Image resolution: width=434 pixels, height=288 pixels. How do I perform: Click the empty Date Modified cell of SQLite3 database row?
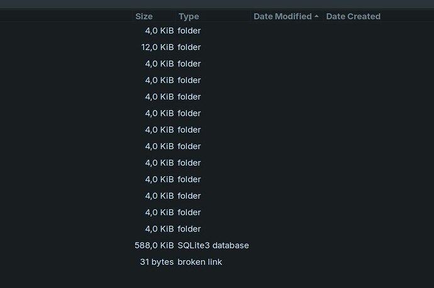[x=287, y=245]
